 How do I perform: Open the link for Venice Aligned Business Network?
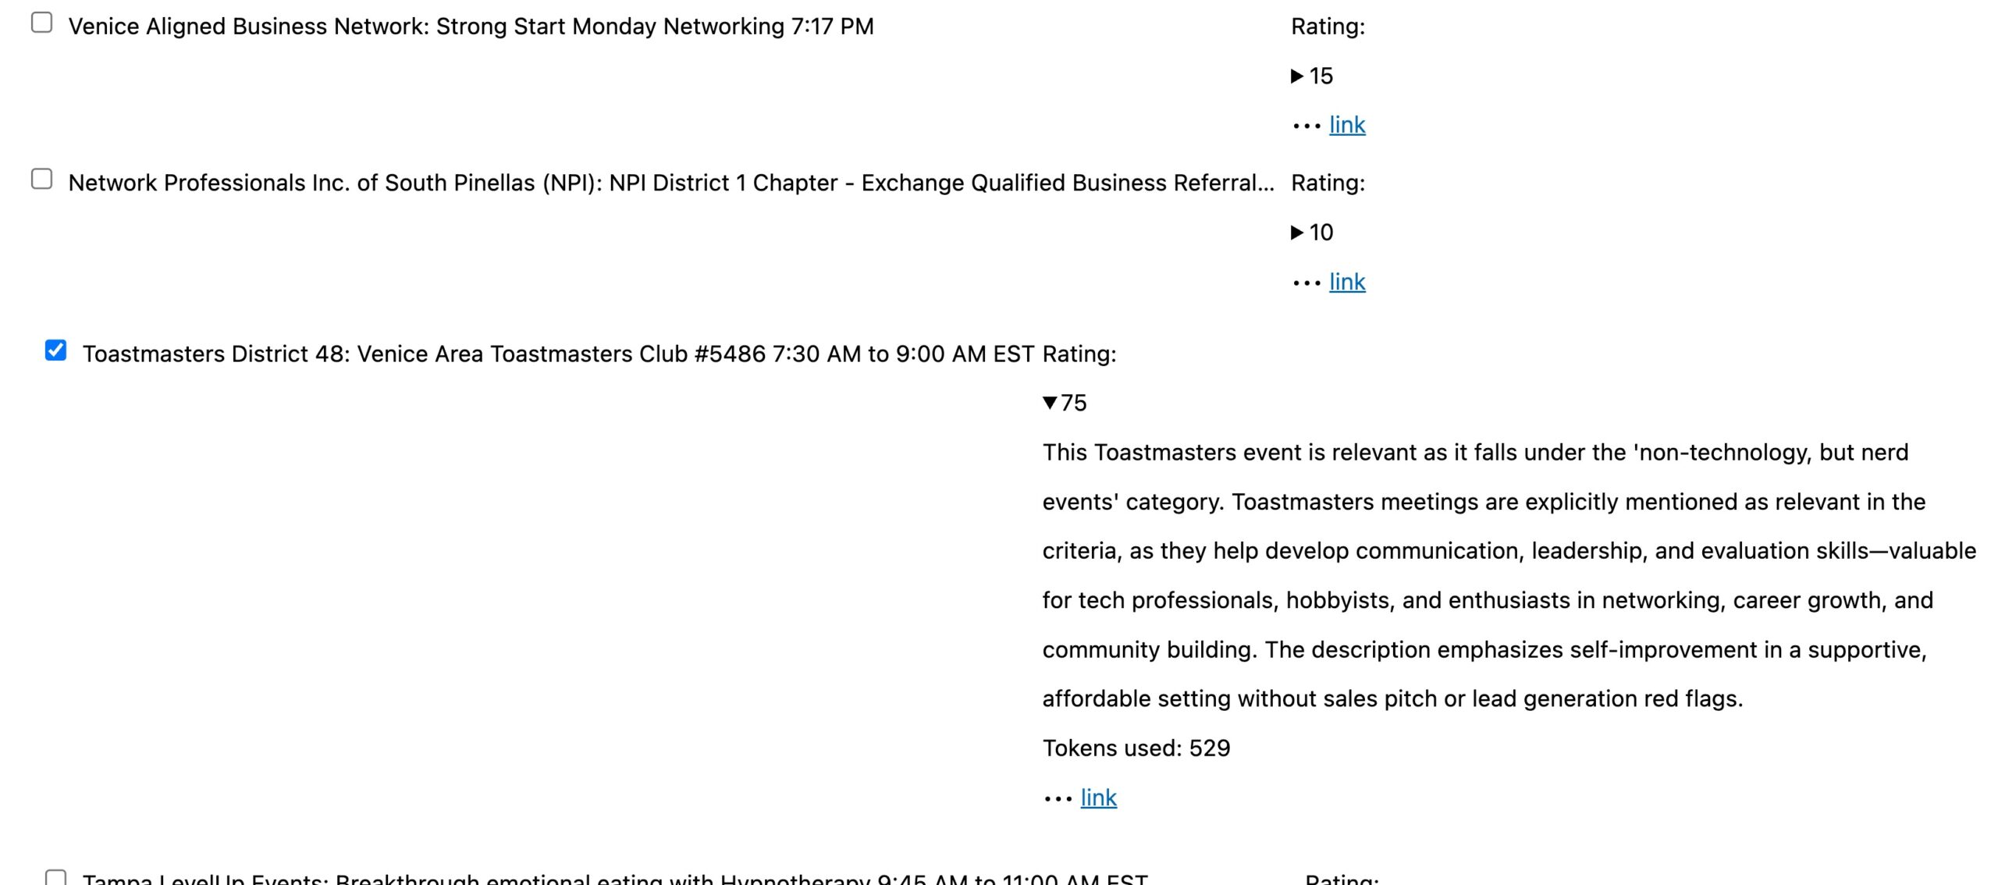click(x=1347, y=125)
